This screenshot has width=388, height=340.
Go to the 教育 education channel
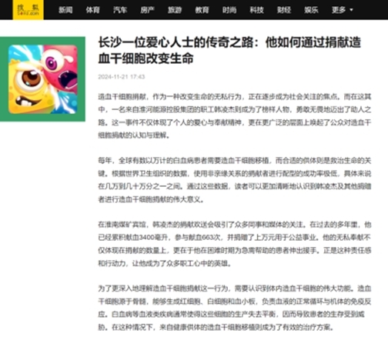(202, 10)
